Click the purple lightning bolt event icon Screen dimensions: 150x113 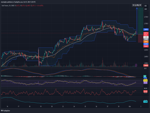coord(136,65)
